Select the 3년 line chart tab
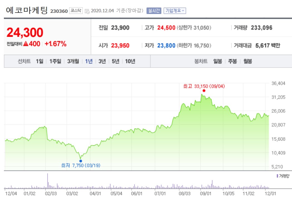 pyautogui.click(x=102, y=61)
